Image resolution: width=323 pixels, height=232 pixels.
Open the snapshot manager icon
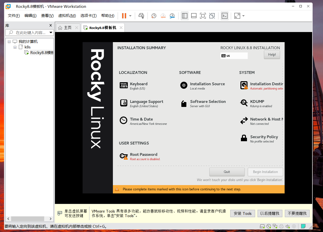click(x=172, y=16)
